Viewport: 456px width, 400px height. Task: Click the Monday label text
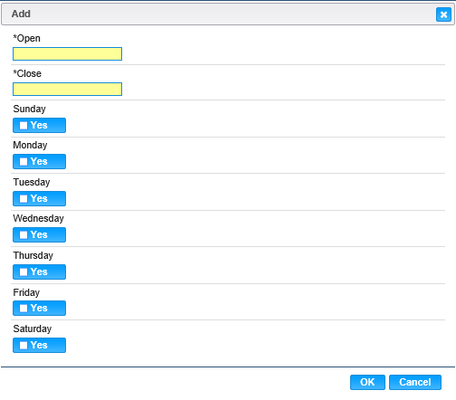(30, 145)
